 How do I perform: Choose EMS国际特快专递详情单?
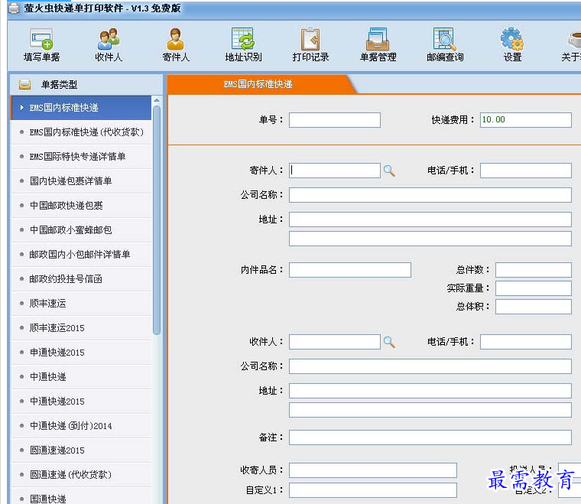[82, 156]
